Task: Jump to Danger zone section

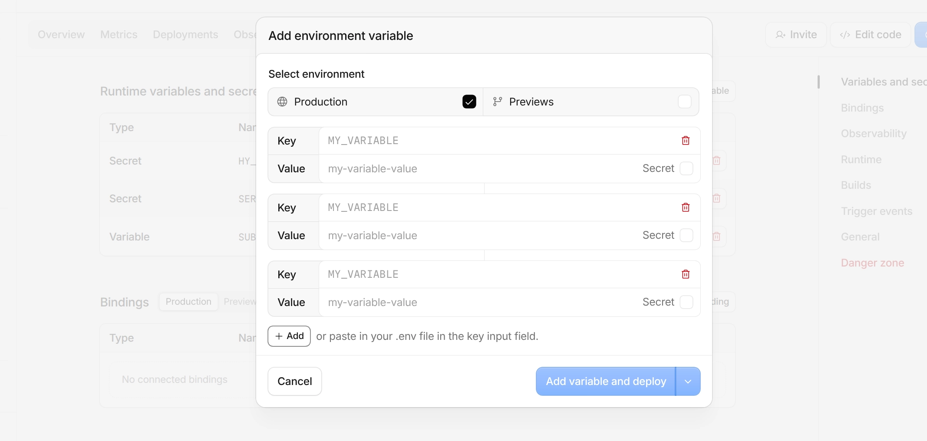Action: click(872, 263)
